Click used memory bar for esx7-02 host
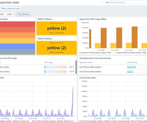147x122 pixels. (x=137, y=72)
